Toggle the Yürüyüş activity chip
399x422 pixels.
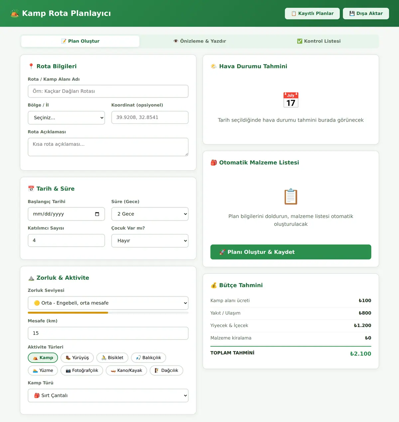pos(77,358)
